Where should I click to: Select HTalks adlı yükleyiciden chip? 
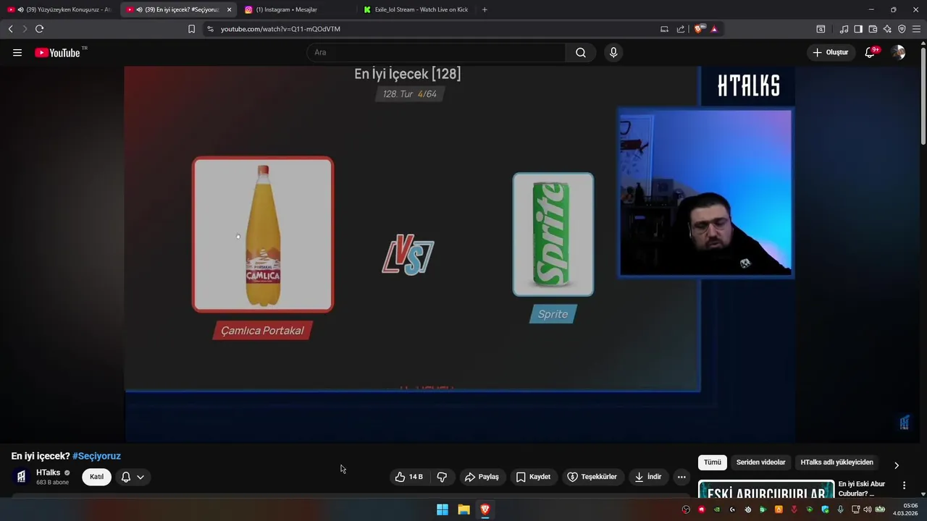pyautogui.click(x=836, y=462)
